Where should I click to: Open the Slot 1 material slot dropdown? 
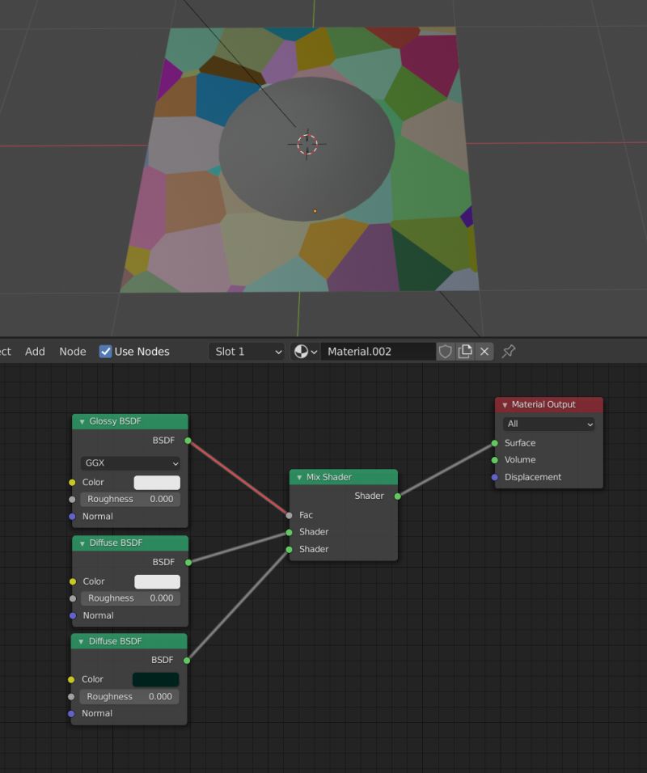[247, 351]
